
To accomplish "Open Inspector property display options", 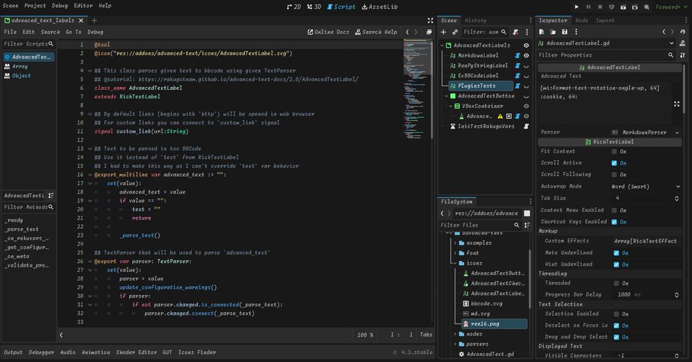I will (x=683, y=55).
